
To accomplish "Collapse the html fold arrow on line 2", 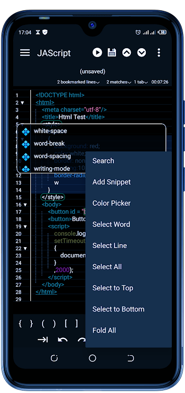I will tap(23, 103).
